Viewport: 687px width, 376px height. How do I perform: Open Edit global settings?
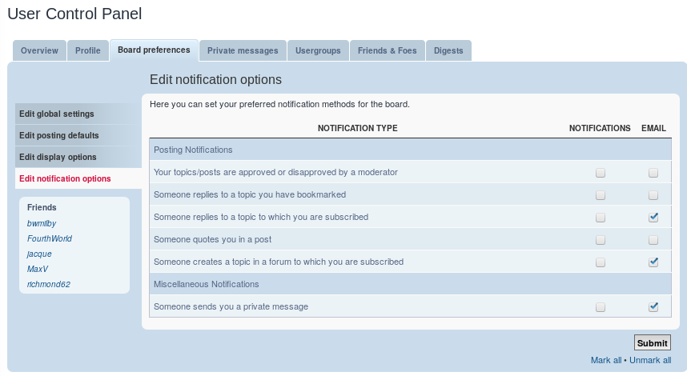57,114
